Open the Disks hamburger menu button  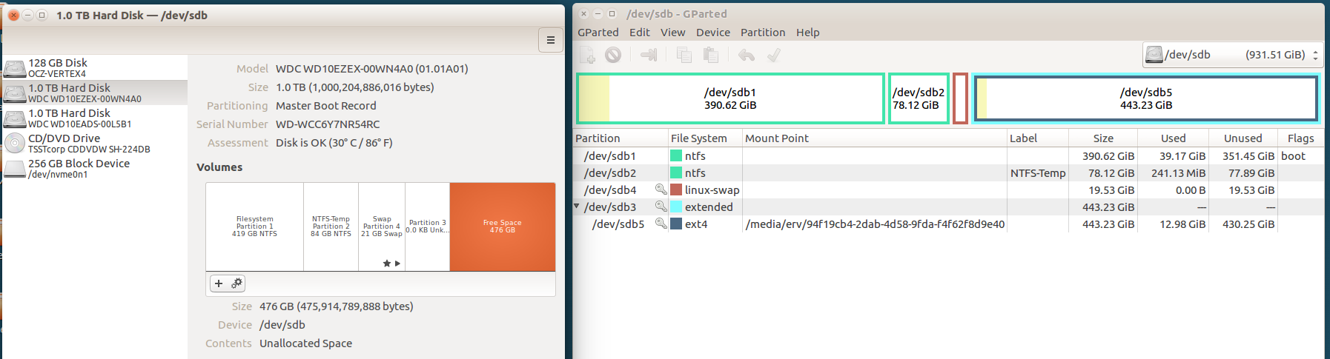[x=550, y=40]
